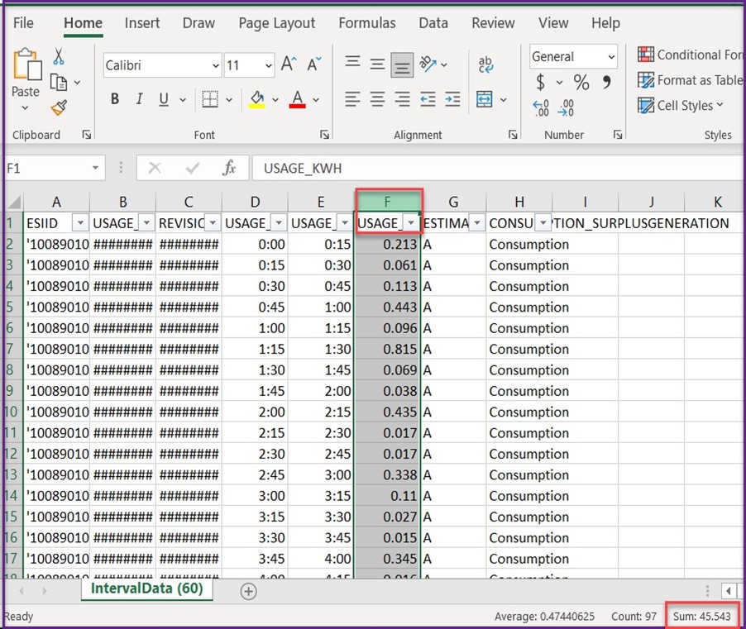Toggle Wrap Text on the selection

click(x=485, y=64)
